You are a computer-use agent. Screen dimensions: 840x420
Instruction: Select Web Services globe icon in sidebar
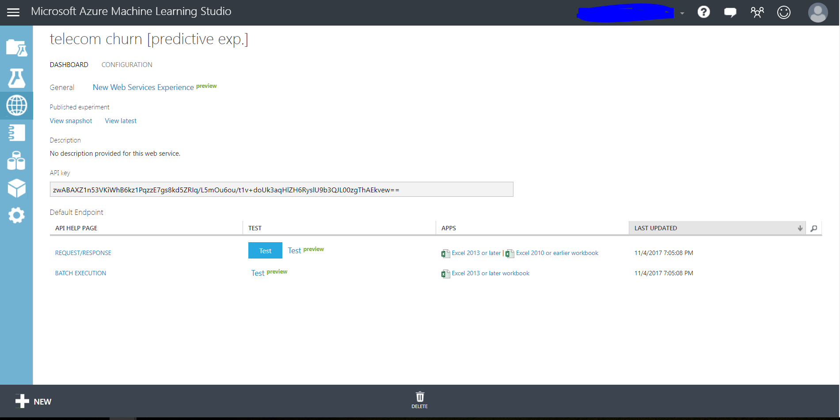click(16, 105)
